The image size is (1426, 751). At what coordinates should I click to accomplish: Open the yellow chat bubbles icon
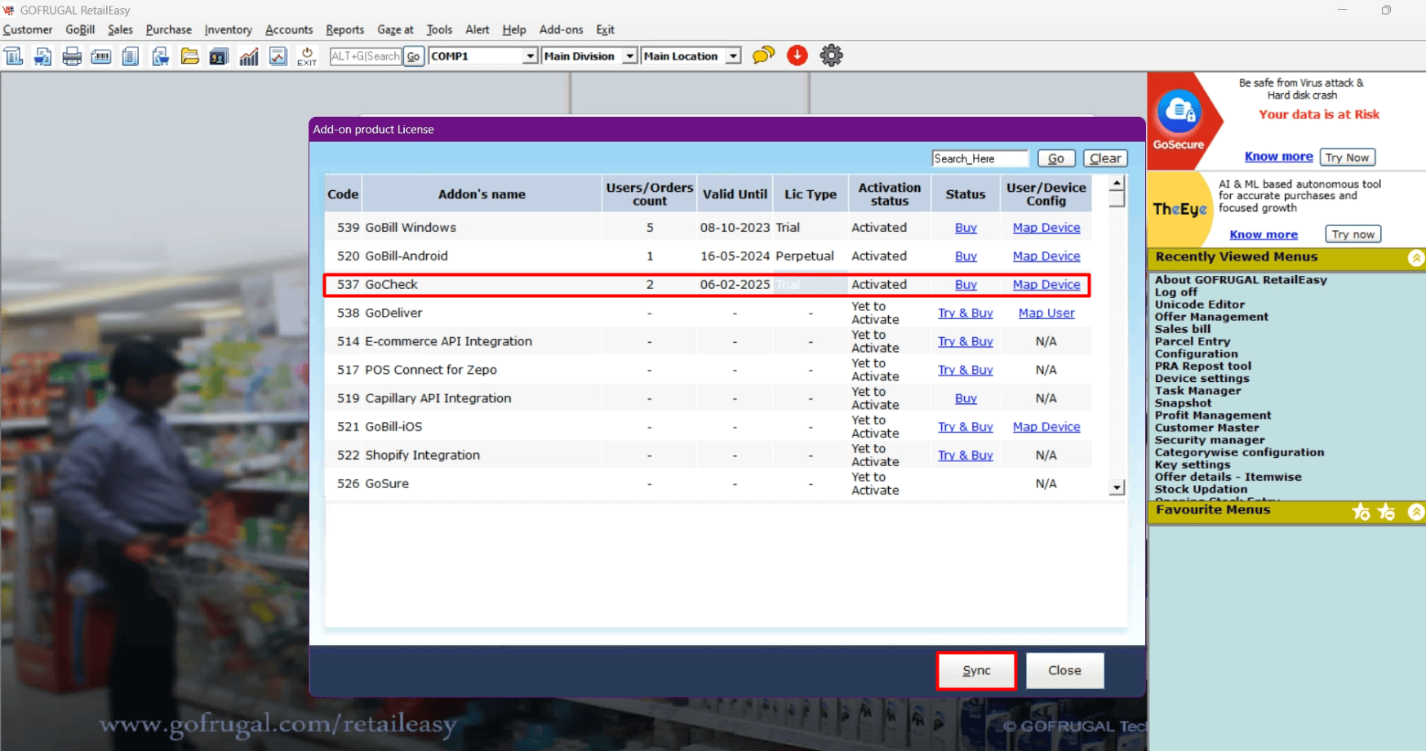pyautogui.click(x=763, y=56)
